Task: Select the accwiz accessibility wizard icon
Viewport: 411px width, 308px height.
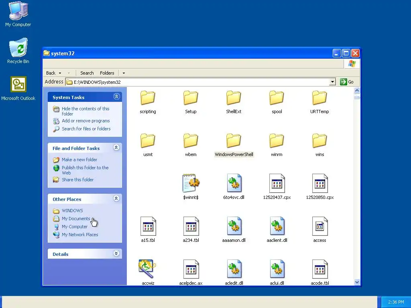Action: 147,269
